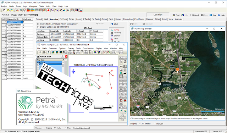Screen dimensions: 227x133
Task: Click the Quick List help question icon
Action: click(x=62, y=56)
